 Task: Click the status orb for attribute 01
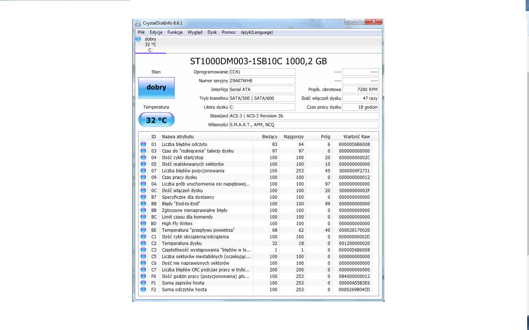[143, 144]
